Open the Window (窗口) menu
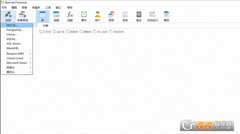240x134 pixels. 58,7
